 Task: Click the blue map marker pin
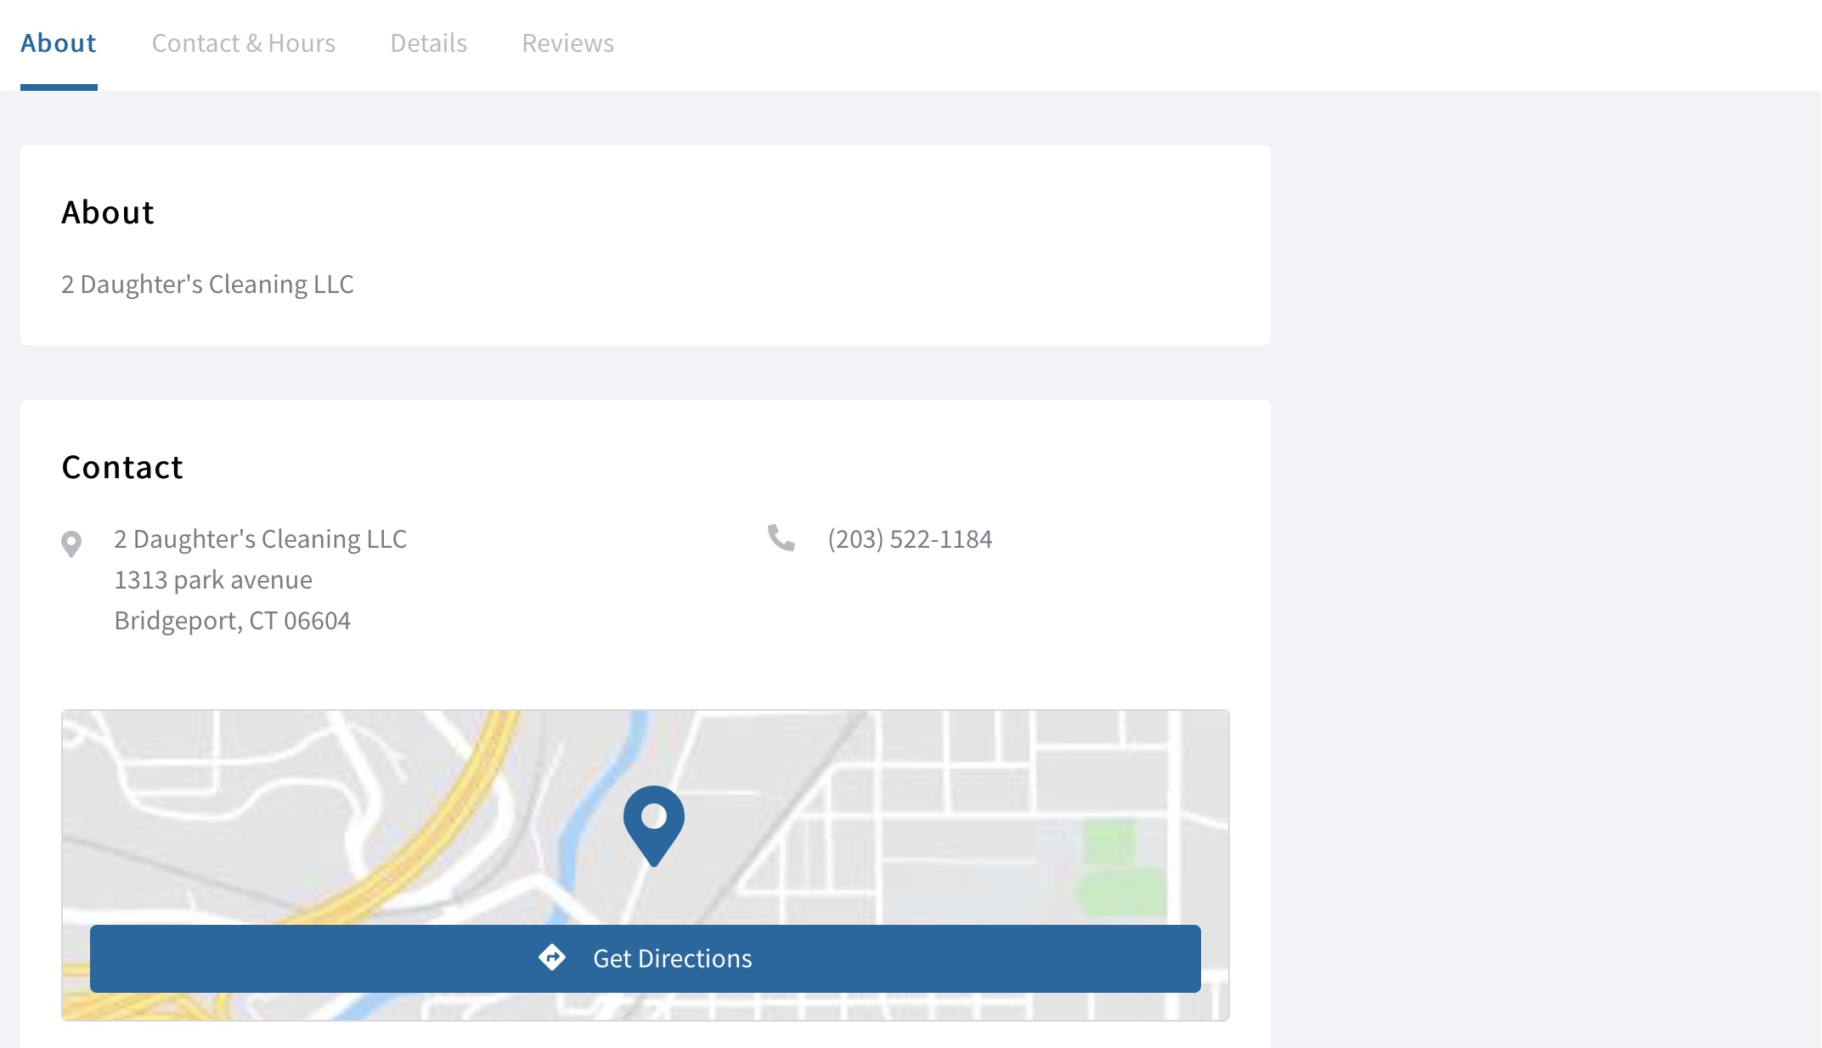click(654, 825)
